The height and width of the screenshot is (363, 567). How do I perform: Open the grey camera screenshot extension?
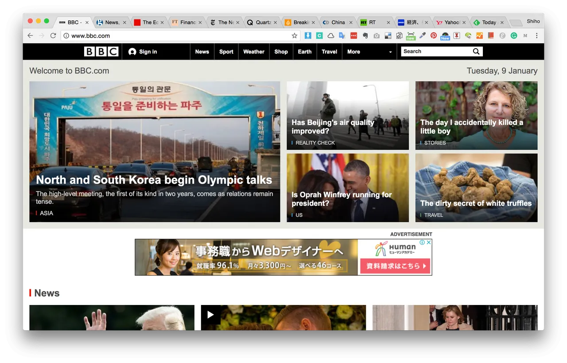[377, 35]
